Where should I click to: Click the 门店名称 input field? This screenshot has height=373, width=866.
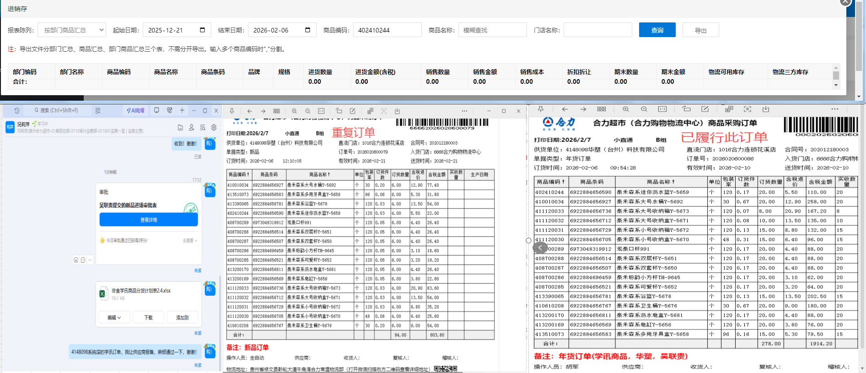(597, 30)
